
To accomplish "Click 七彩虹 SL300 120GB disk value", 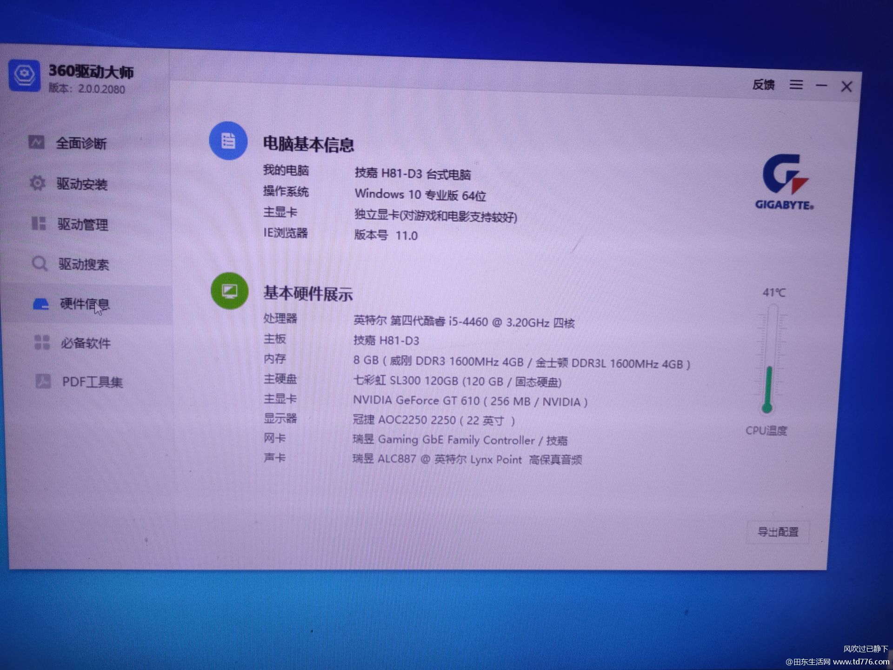I will pyautogui.click(x=457, y=381).
